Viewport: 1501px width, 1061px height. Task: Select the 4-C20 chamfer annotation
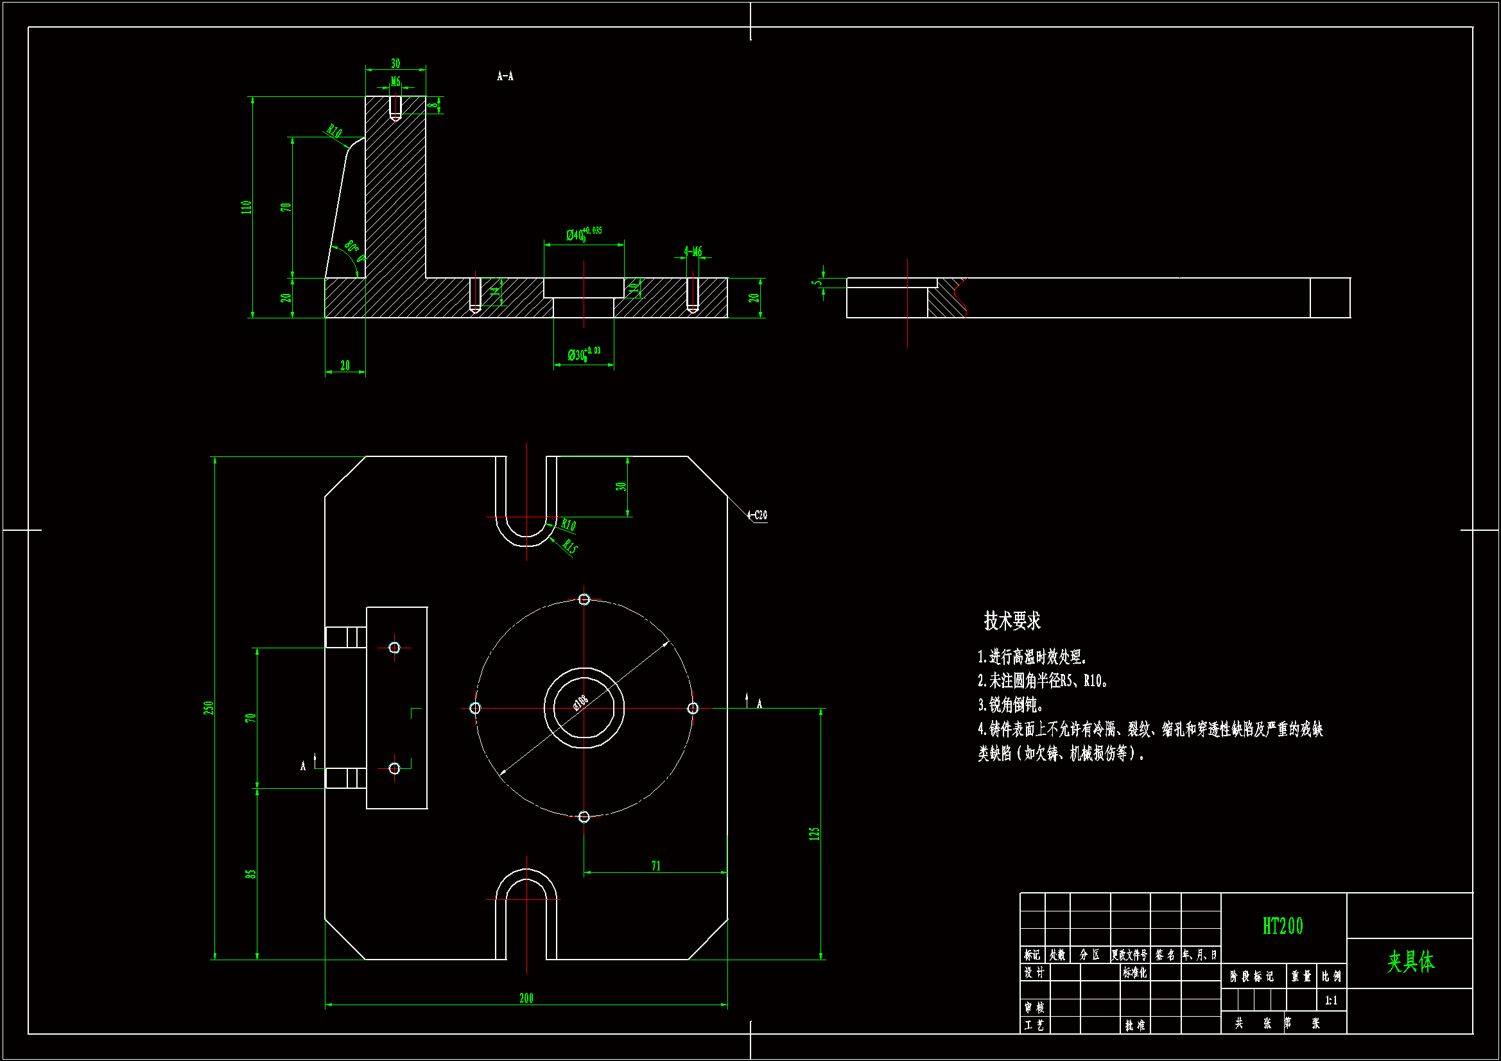coord(757,515)
